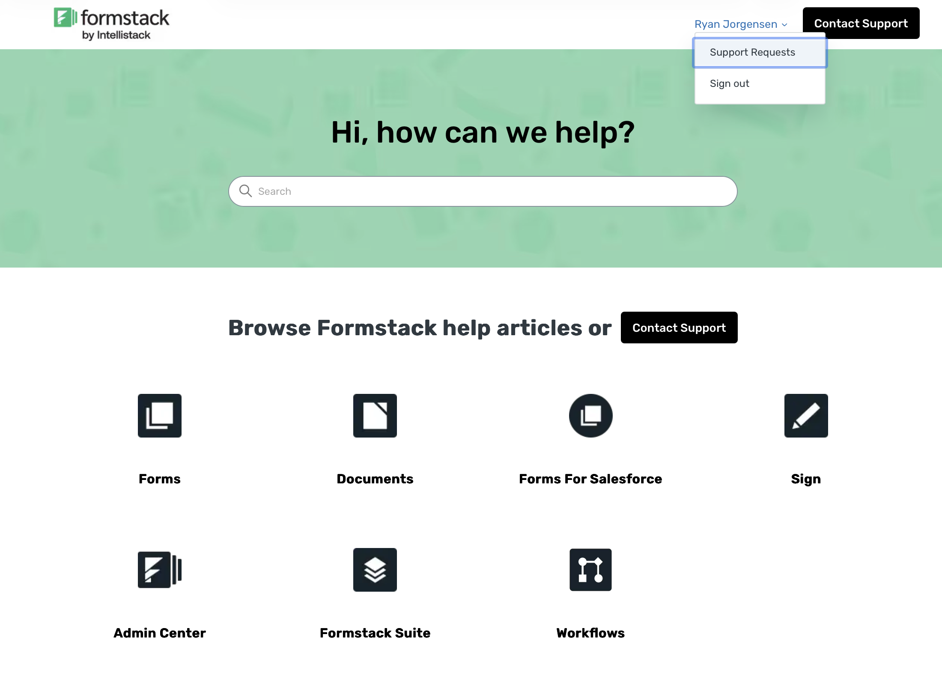
Task: Click the chevron beside Ryan Jorgensen
Action: [x=784, y=25]
